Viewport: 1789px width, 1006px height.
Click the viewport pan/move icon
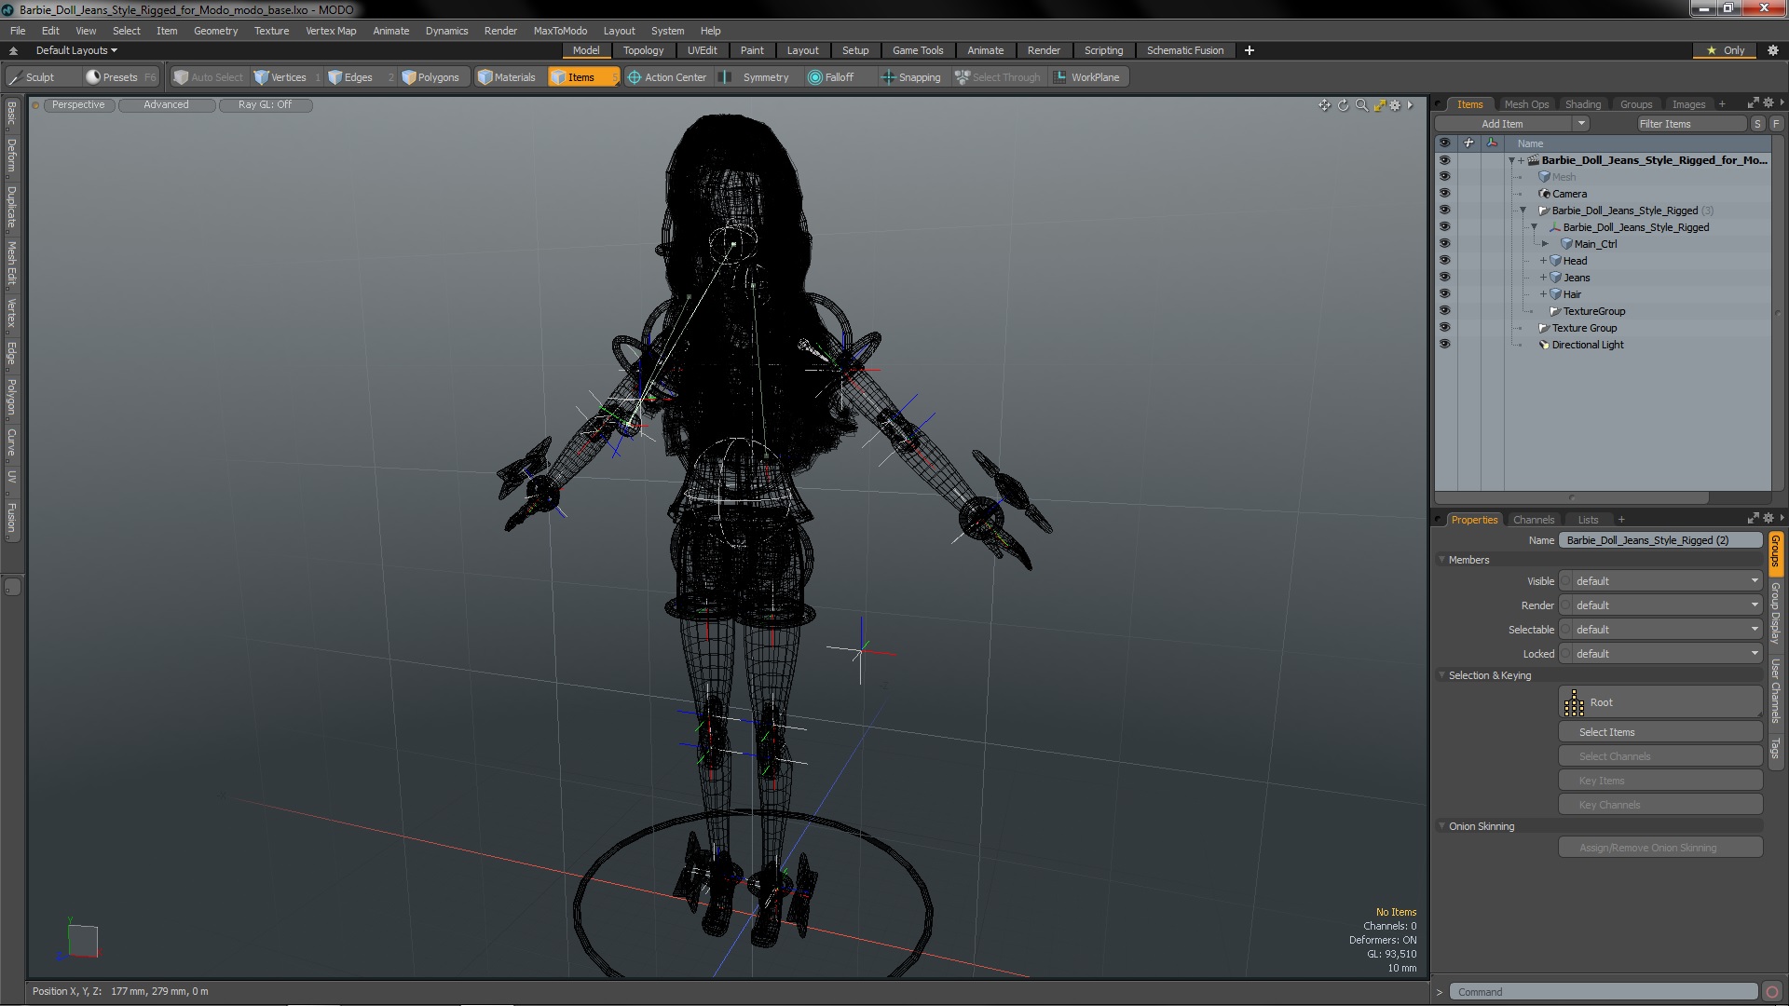pyautogui.click(x=1324, y=105)
